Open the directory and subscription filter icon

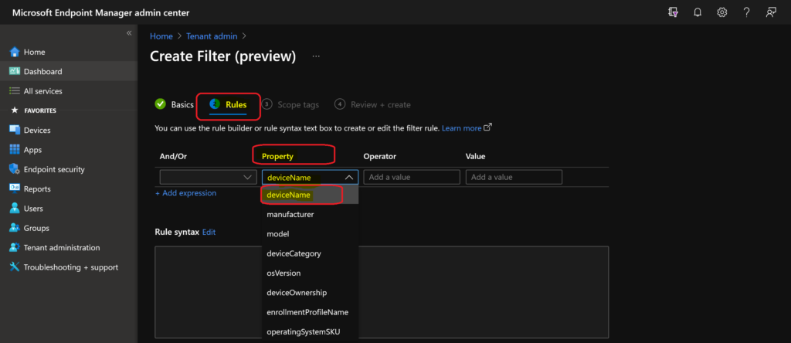tap(673, 12)
